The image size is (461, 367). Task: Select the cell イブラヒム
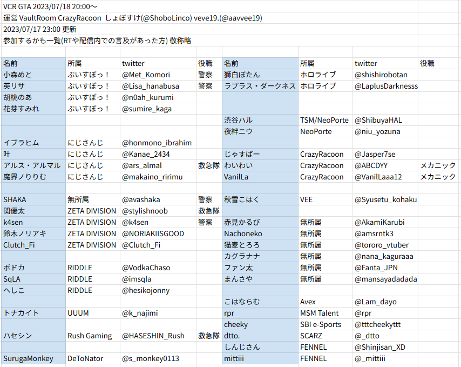(x=33, y=143)
